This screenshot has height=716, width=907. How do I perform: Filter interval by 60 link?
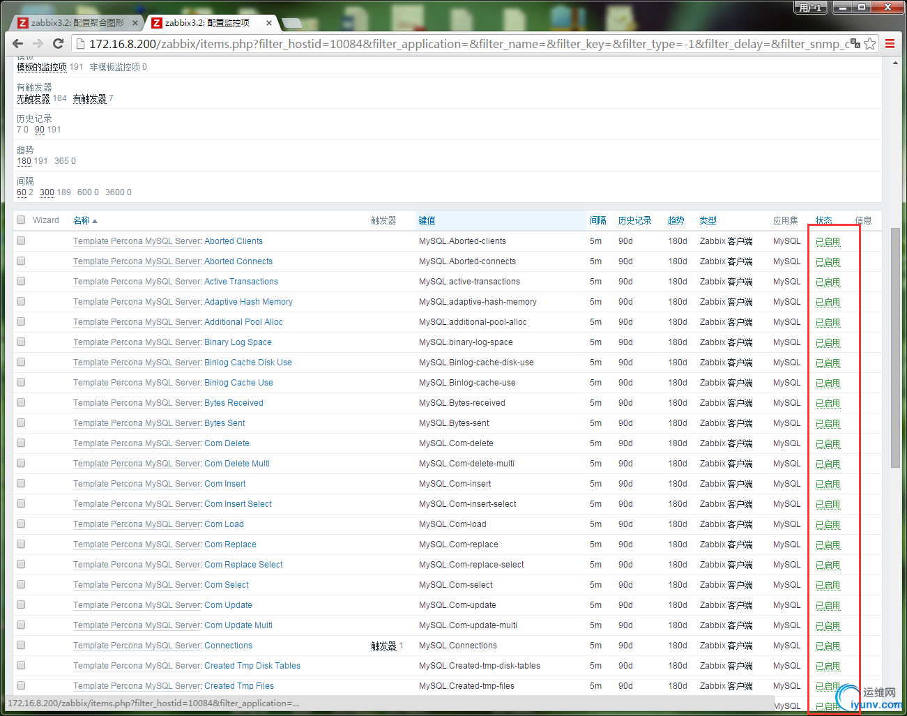22,192
